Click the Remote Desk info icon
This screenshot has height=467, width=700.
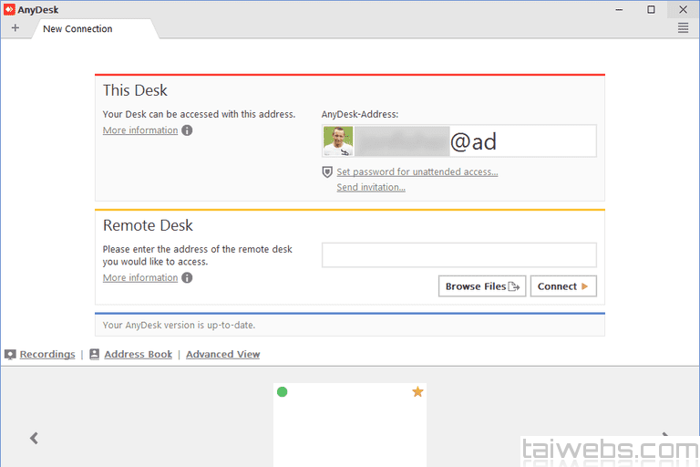tap(187, 278)
